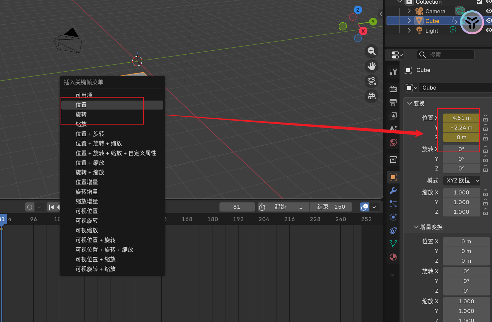Toggle the camera view icon in viewport
The image size is (492, 322).
coord(372,81)
